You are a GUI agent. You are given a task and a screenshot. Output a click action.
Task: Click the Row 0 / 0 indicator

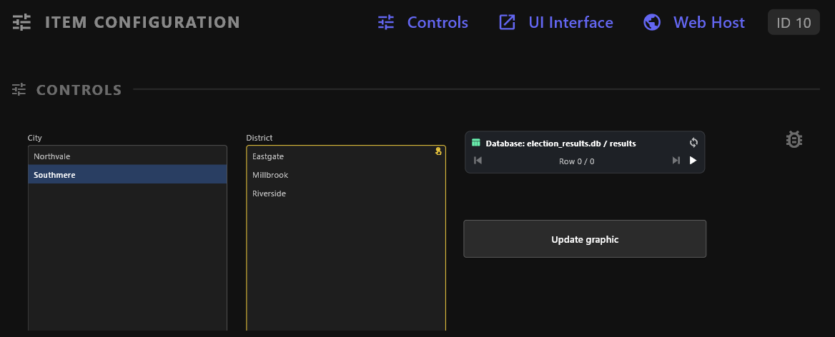(577, 161)
